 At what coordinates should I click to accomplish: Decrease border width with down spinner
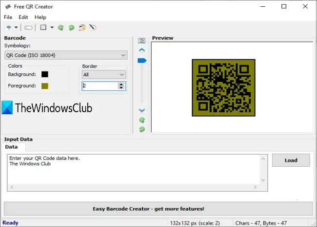point(121,88)
